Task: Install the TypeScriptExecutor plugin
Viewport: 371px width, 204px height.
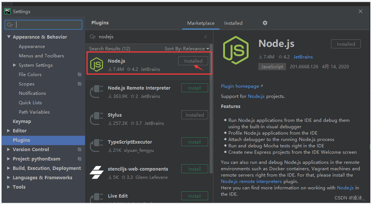Action: pyautogui.click(x=195, y=142)
